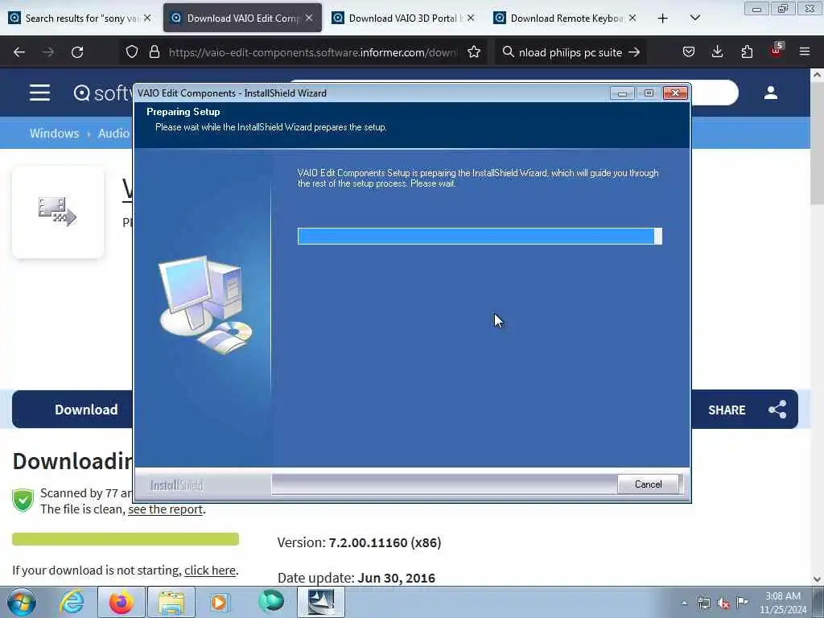Open the Firefox application menu
Screen dimensions: 824x618
(x=805, y=52)
